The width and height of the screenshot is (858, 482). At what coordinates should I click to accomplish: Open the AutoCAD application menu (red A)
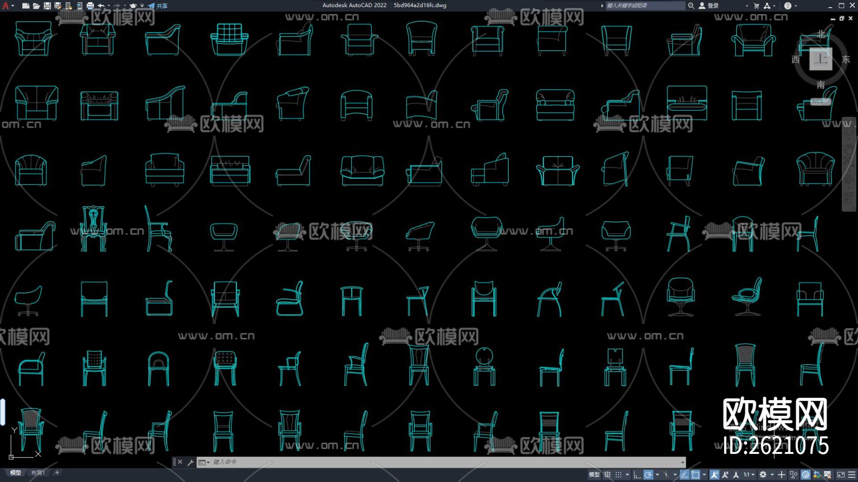[6, 6]
